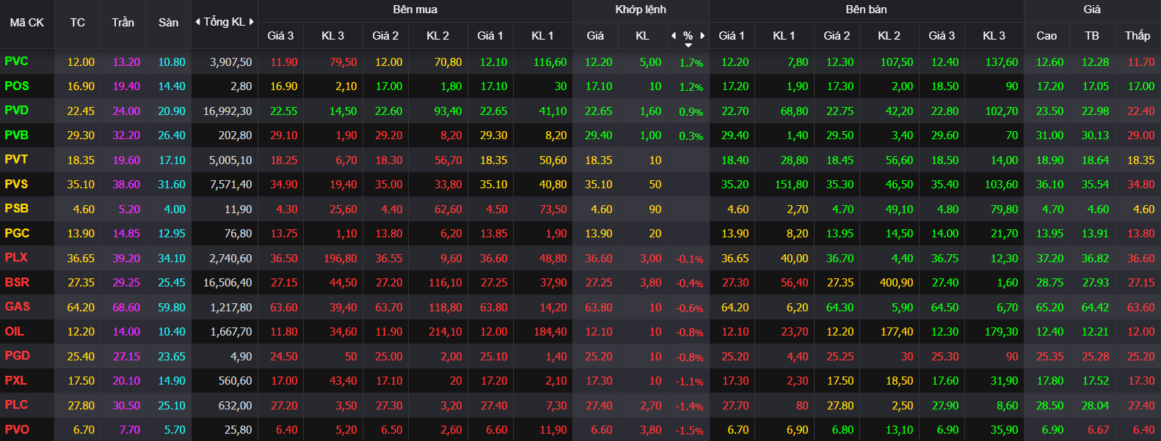1161x441 pixels.
Task: Open stock symbol BSR
Action: tap(18, 282)
